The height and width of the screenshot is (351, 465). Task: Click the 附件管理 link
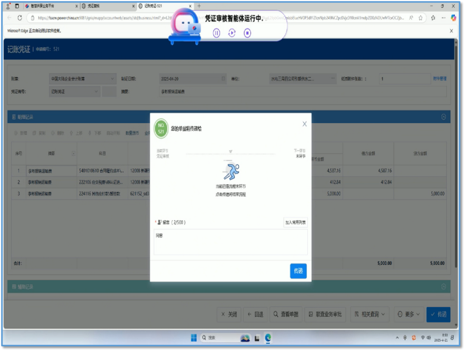[x=440, y=79]
